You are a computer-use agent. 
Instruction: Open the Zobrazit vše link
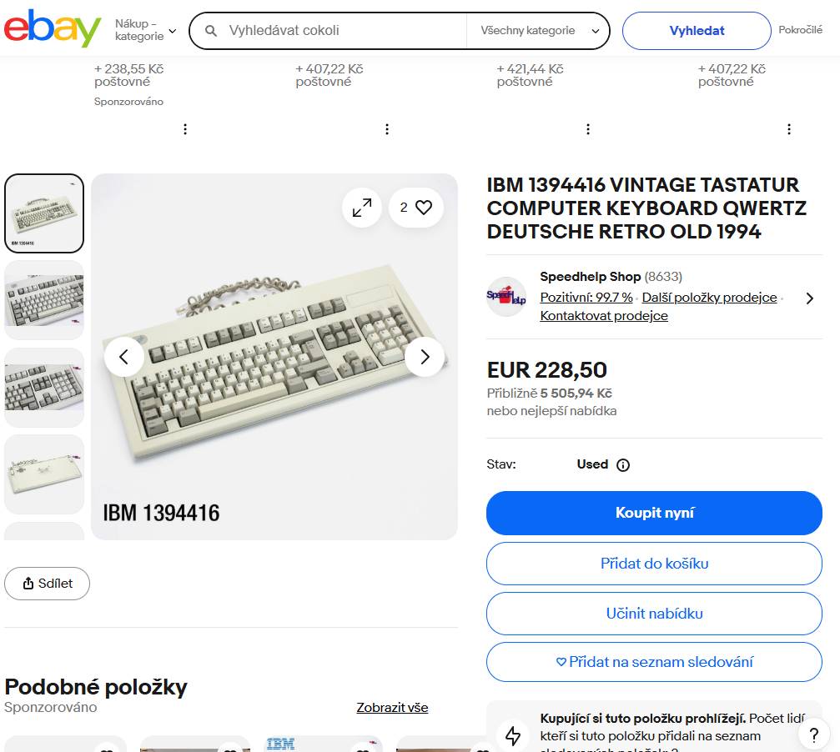point(392,708)
